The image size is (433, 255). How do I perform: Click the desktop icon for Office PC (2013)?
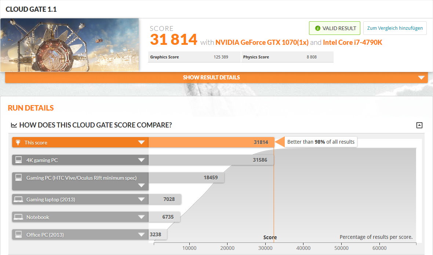18,234
